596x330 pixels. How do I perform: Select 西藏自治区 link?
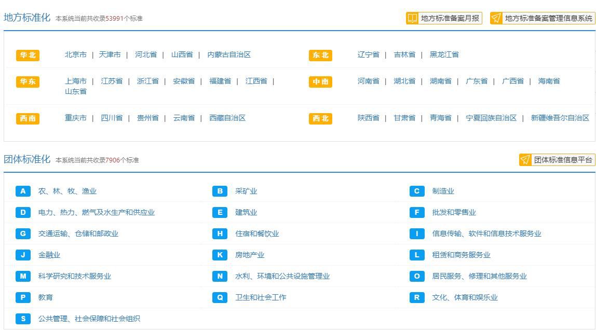227,118
